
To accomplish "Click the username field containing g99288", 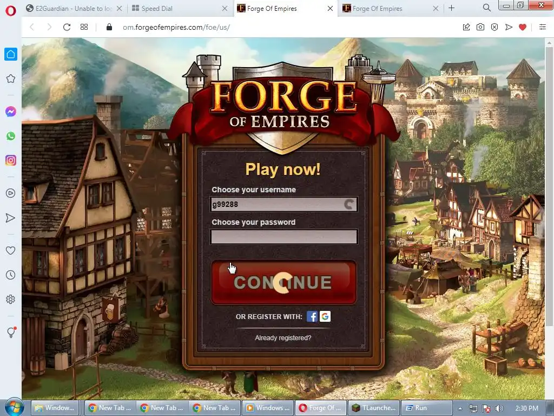I will click(283, 204).
